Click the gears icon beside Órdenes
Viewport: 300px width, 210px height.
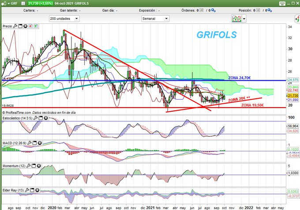pyautogui.click(x=214, y=10)
